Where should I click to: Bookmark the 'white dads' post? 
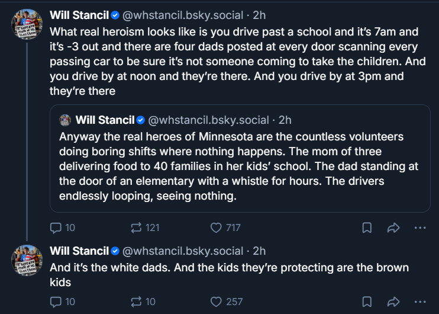pos(367,302)
